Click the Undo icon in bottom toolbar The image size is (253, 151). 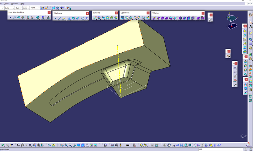[x=3, y=145]
